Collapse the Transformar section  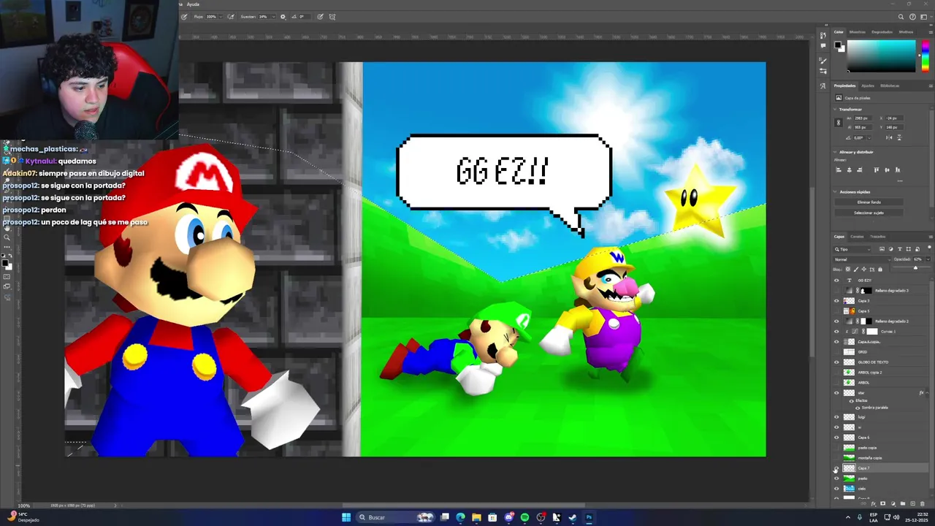[x=835, y=110]
